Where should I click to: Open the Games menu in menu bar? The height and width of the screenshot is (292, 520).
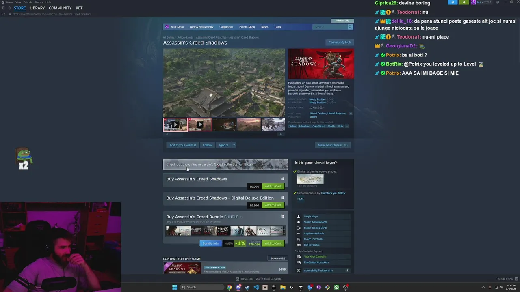(39, 2)
